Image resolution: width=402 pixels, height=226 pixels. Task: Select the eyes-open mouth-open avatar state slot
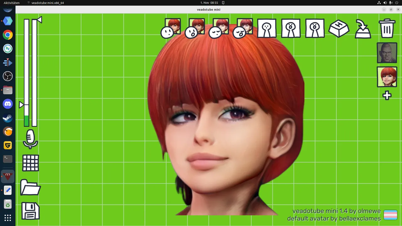(195, 28)
